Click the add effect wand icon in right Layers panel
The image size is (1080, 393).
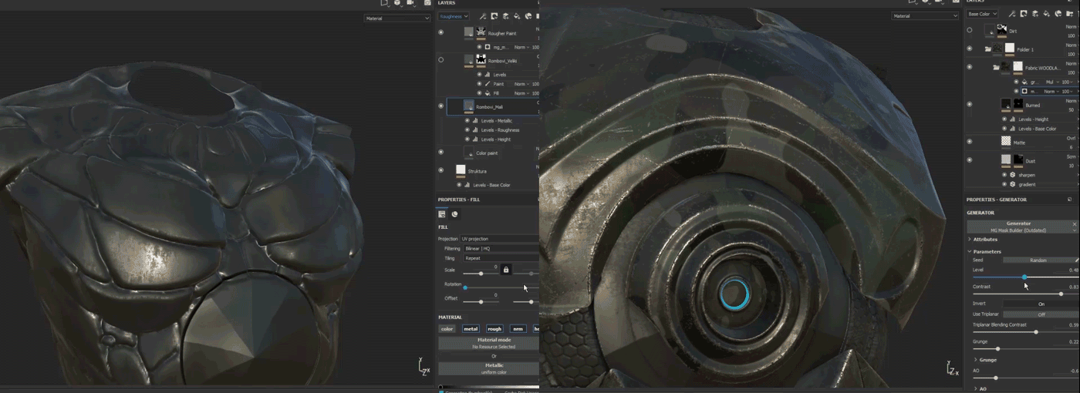click(x=1012, y=13)
